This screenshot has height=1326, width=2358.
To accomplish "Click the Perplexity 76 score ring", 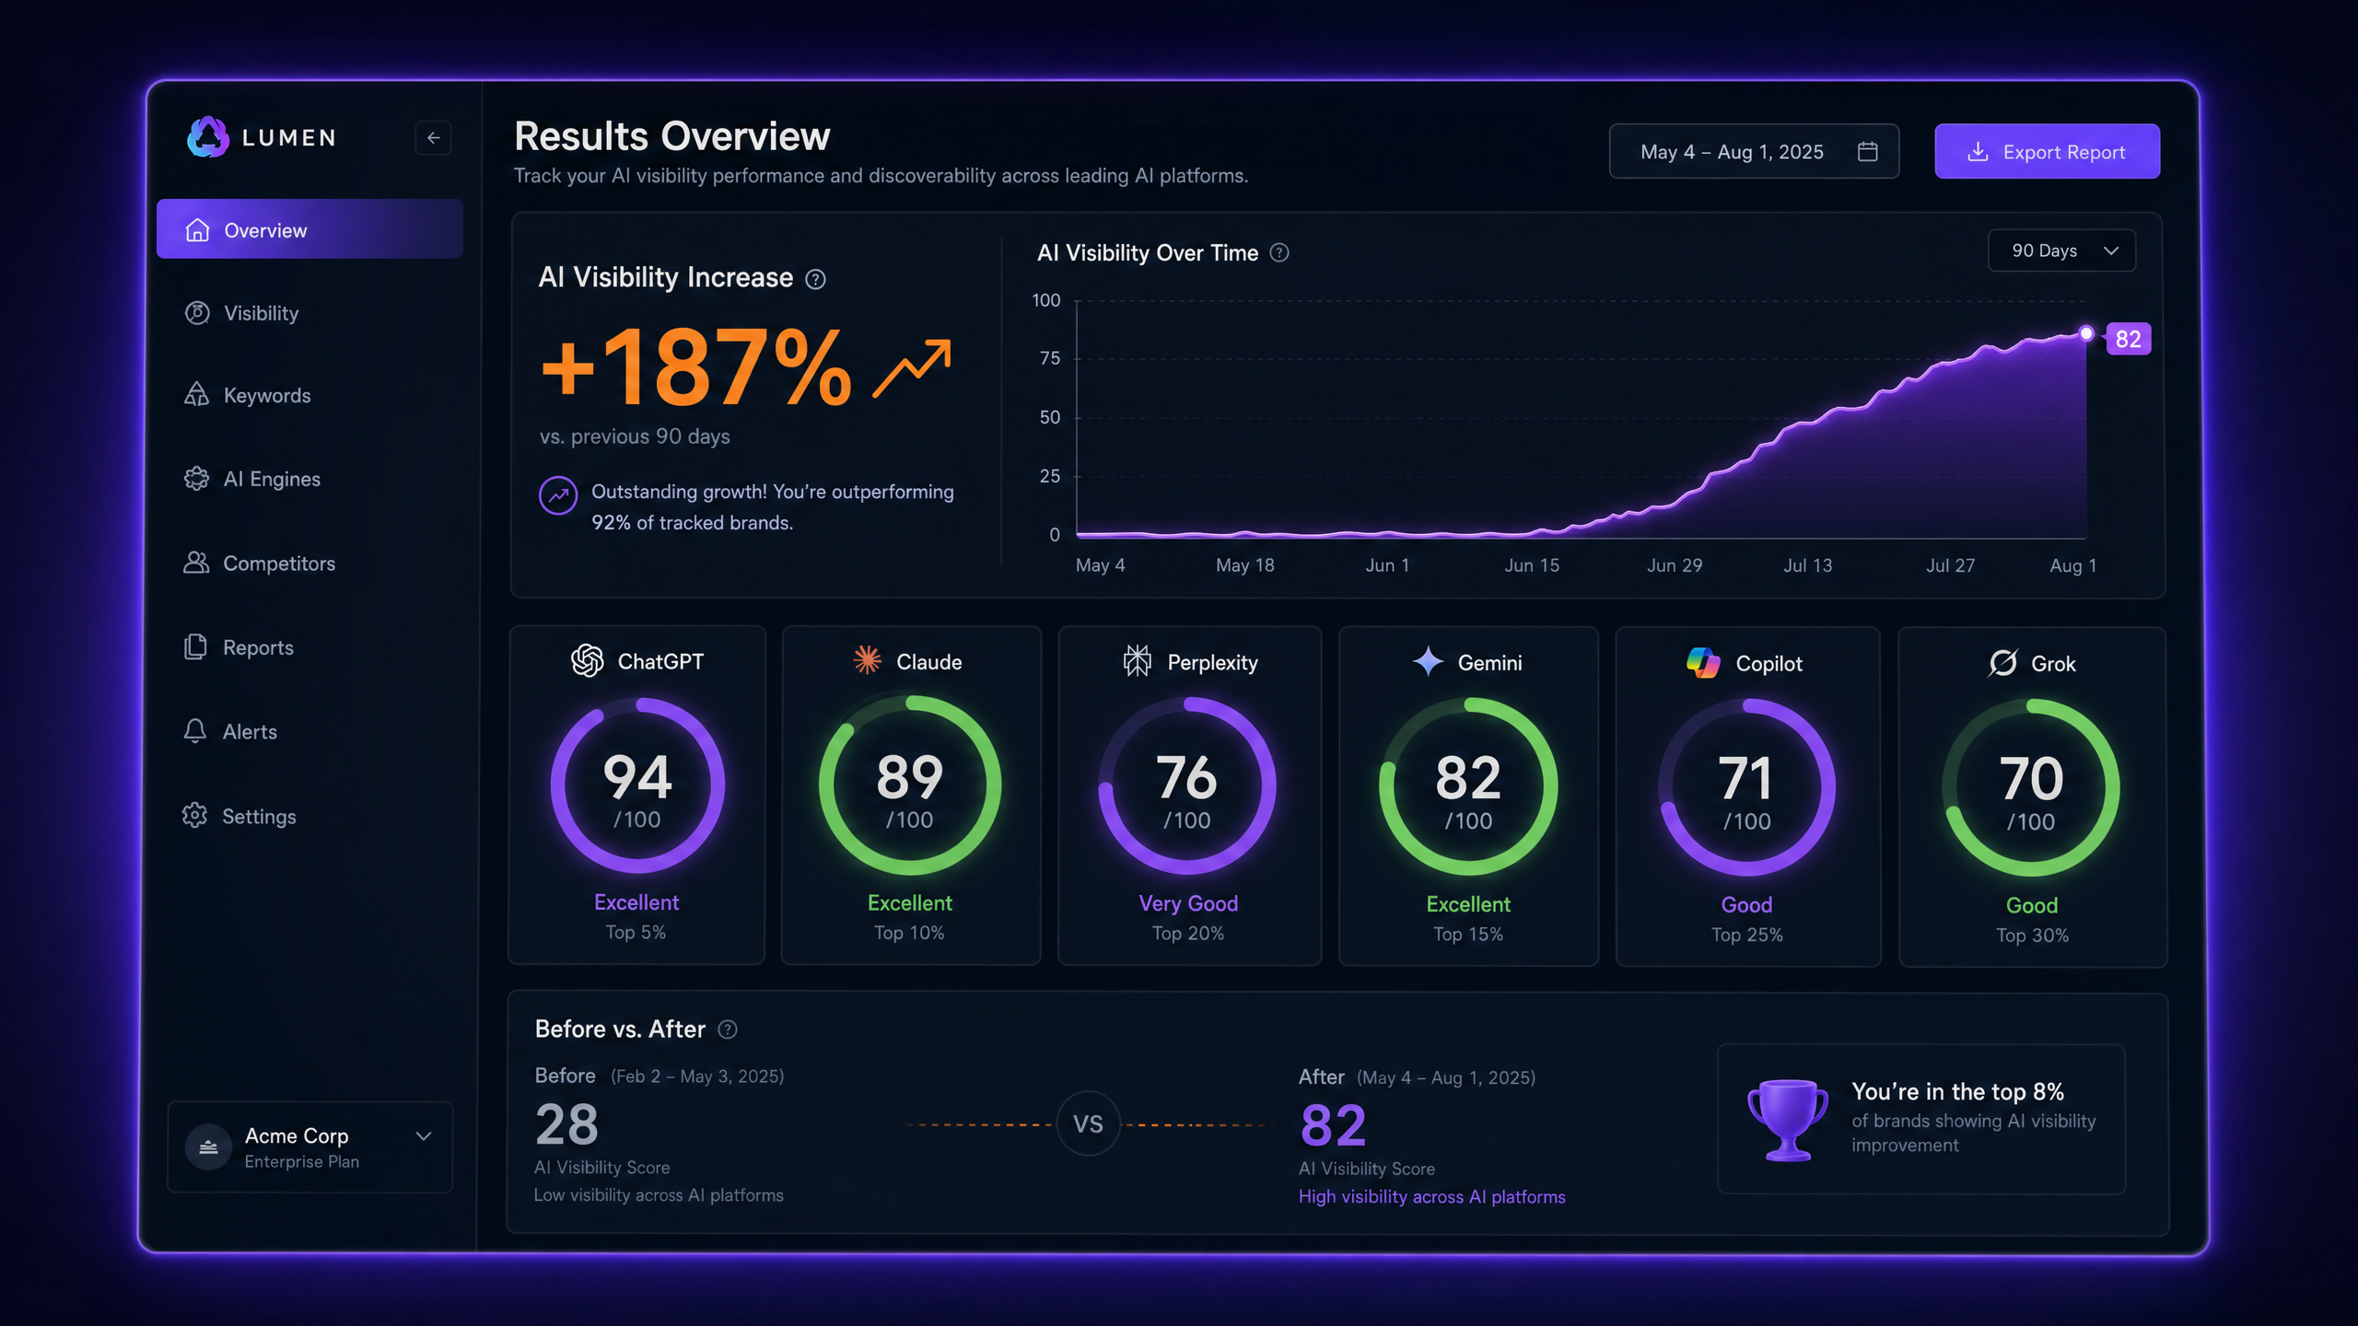I will (x=1187, y=785).
